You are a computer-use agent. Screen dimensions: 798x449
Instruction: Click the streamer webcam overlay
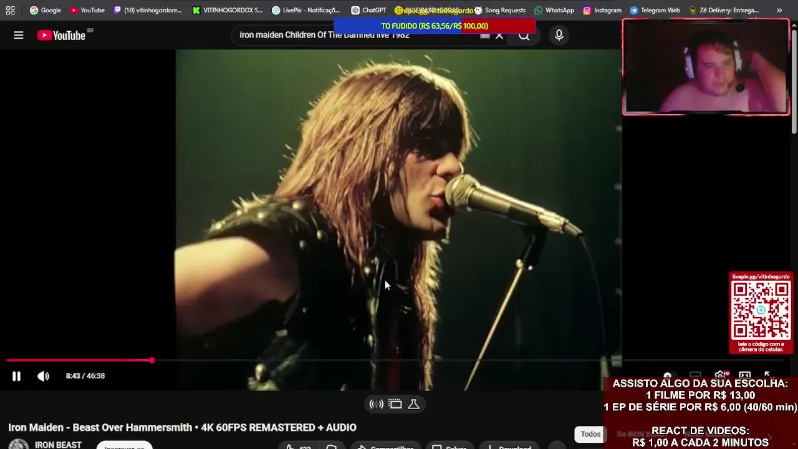coord(706,67)
